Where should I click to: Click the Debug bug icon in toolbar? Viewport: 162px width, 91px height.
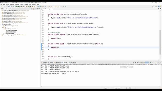coord(14,7)
